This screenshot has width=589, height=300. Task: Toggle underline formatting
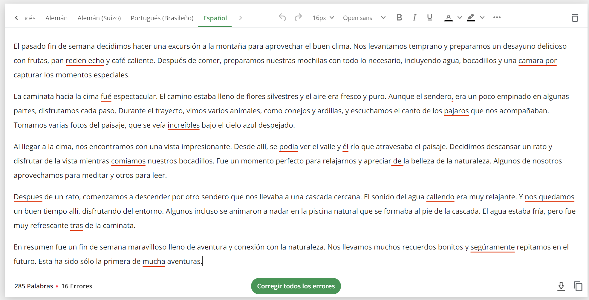pos(430,17)
